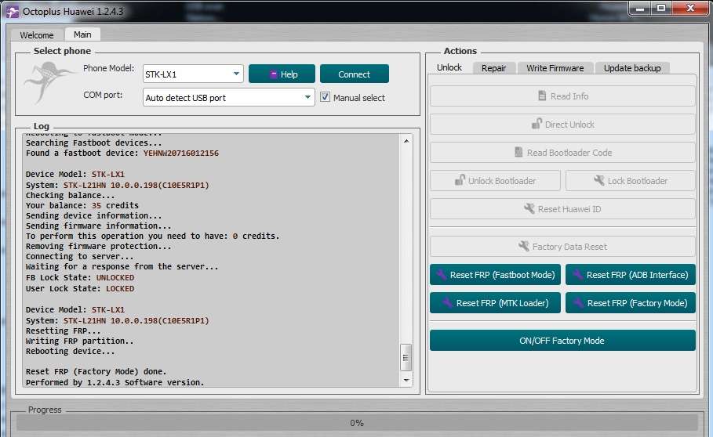This screenshot has width=713, height=437.
Task: Click the 'User Lock State: LOCKED' log line
Action: click(x=80, y=288)
